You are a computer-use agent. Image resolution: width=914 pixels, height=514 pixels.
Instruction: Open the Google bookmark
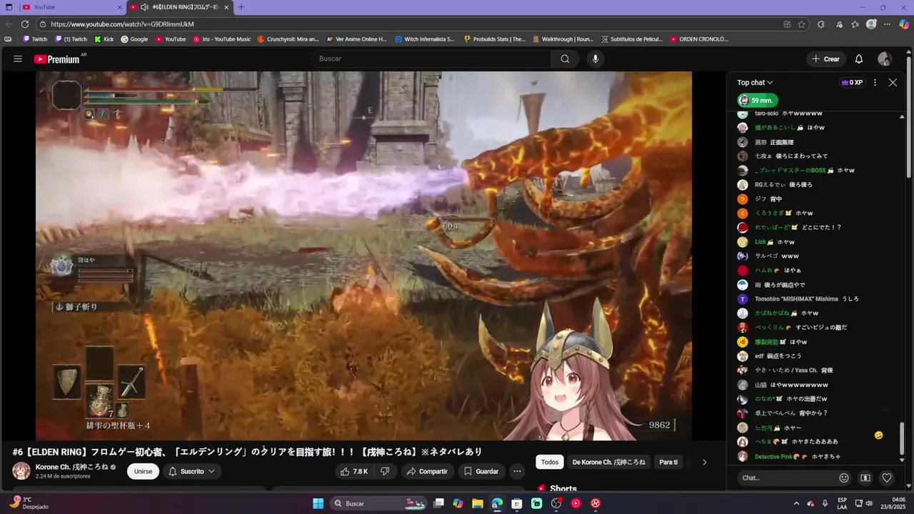134,39
